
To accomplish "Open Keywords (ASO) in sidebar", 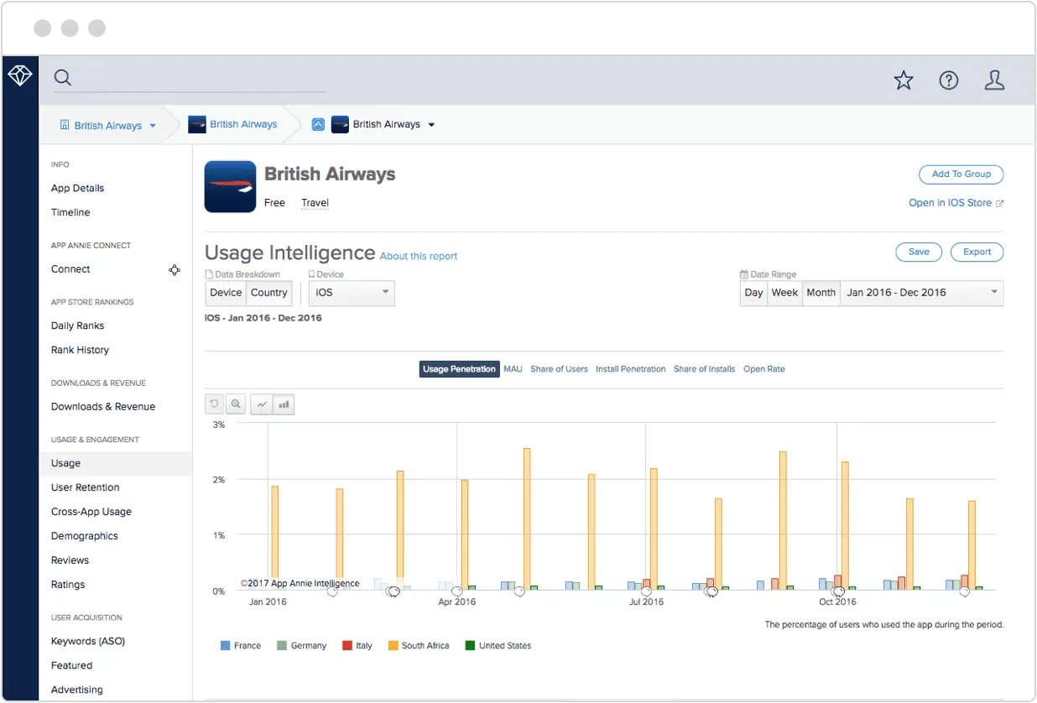I will (x=88, y=642).
